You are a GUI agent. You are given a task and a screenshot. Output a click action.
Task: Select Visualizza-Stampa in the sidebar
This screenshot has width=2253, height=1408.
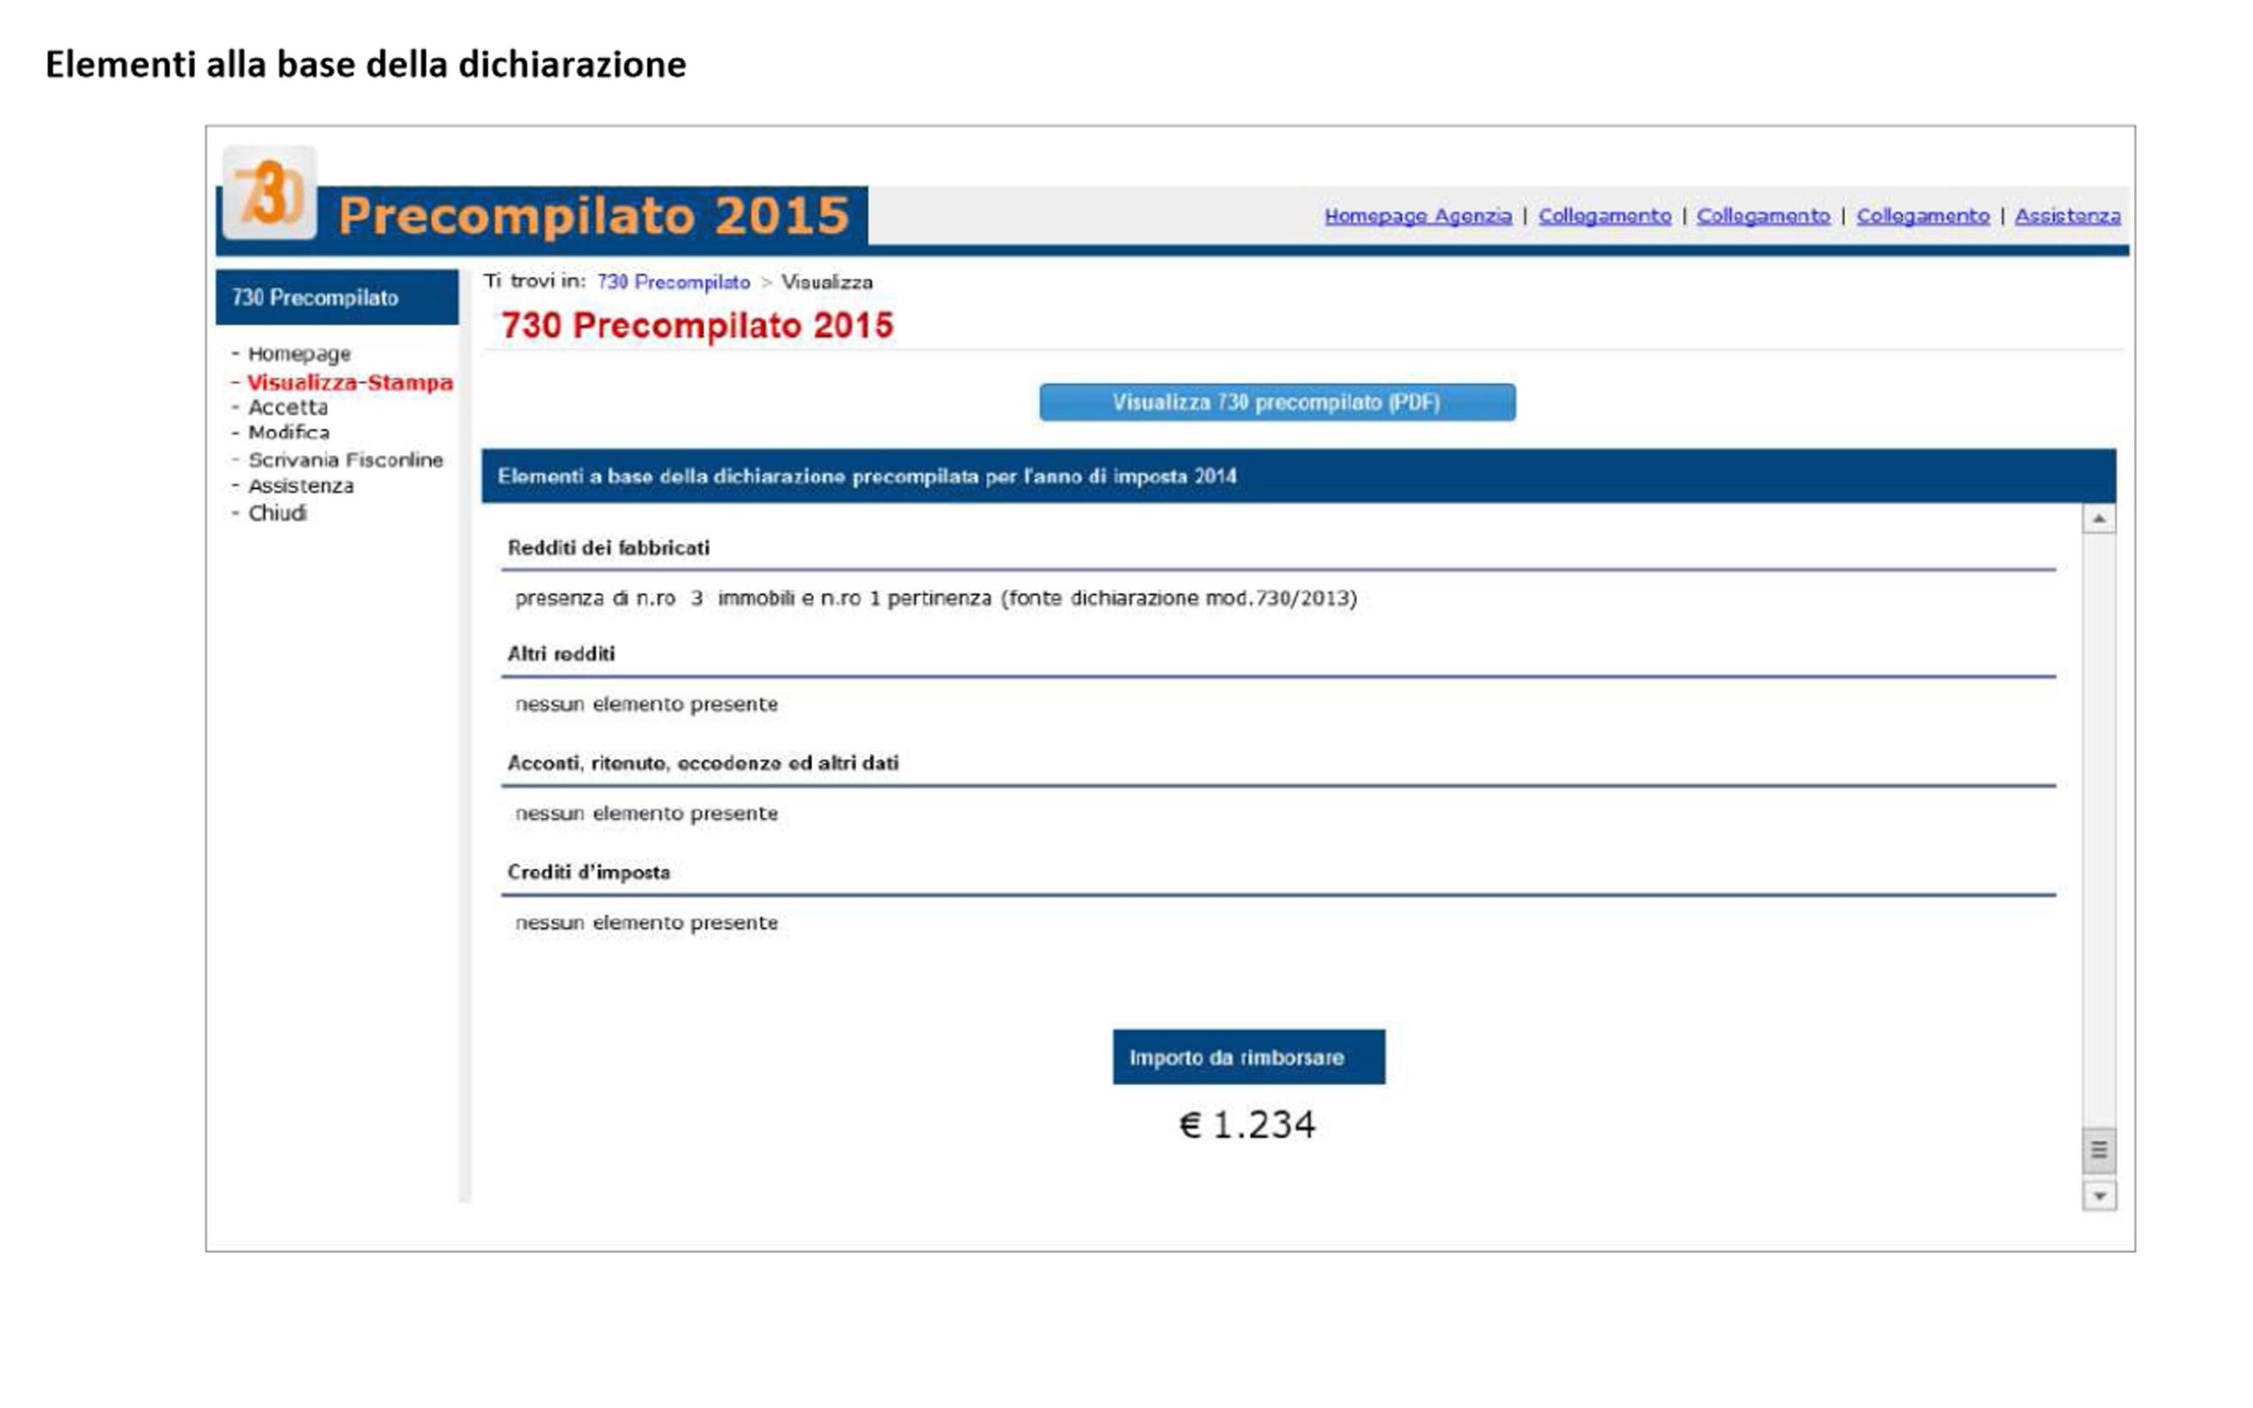coord(349,383)
